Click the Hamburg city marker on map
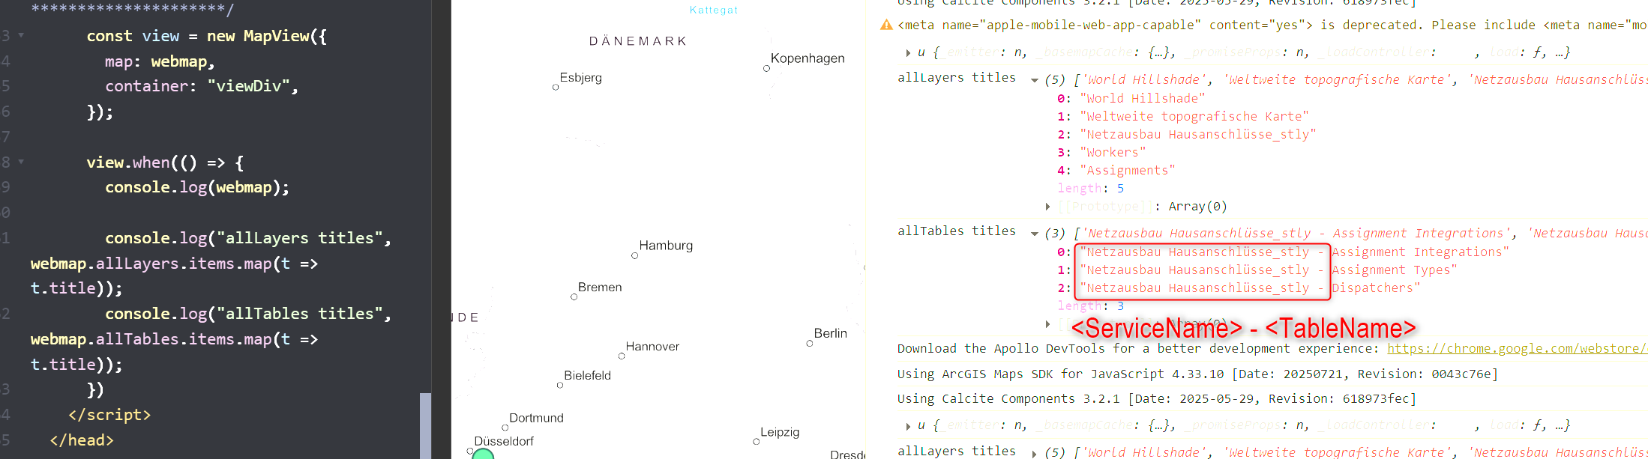The image size is (1648, 459). [635, 255]
